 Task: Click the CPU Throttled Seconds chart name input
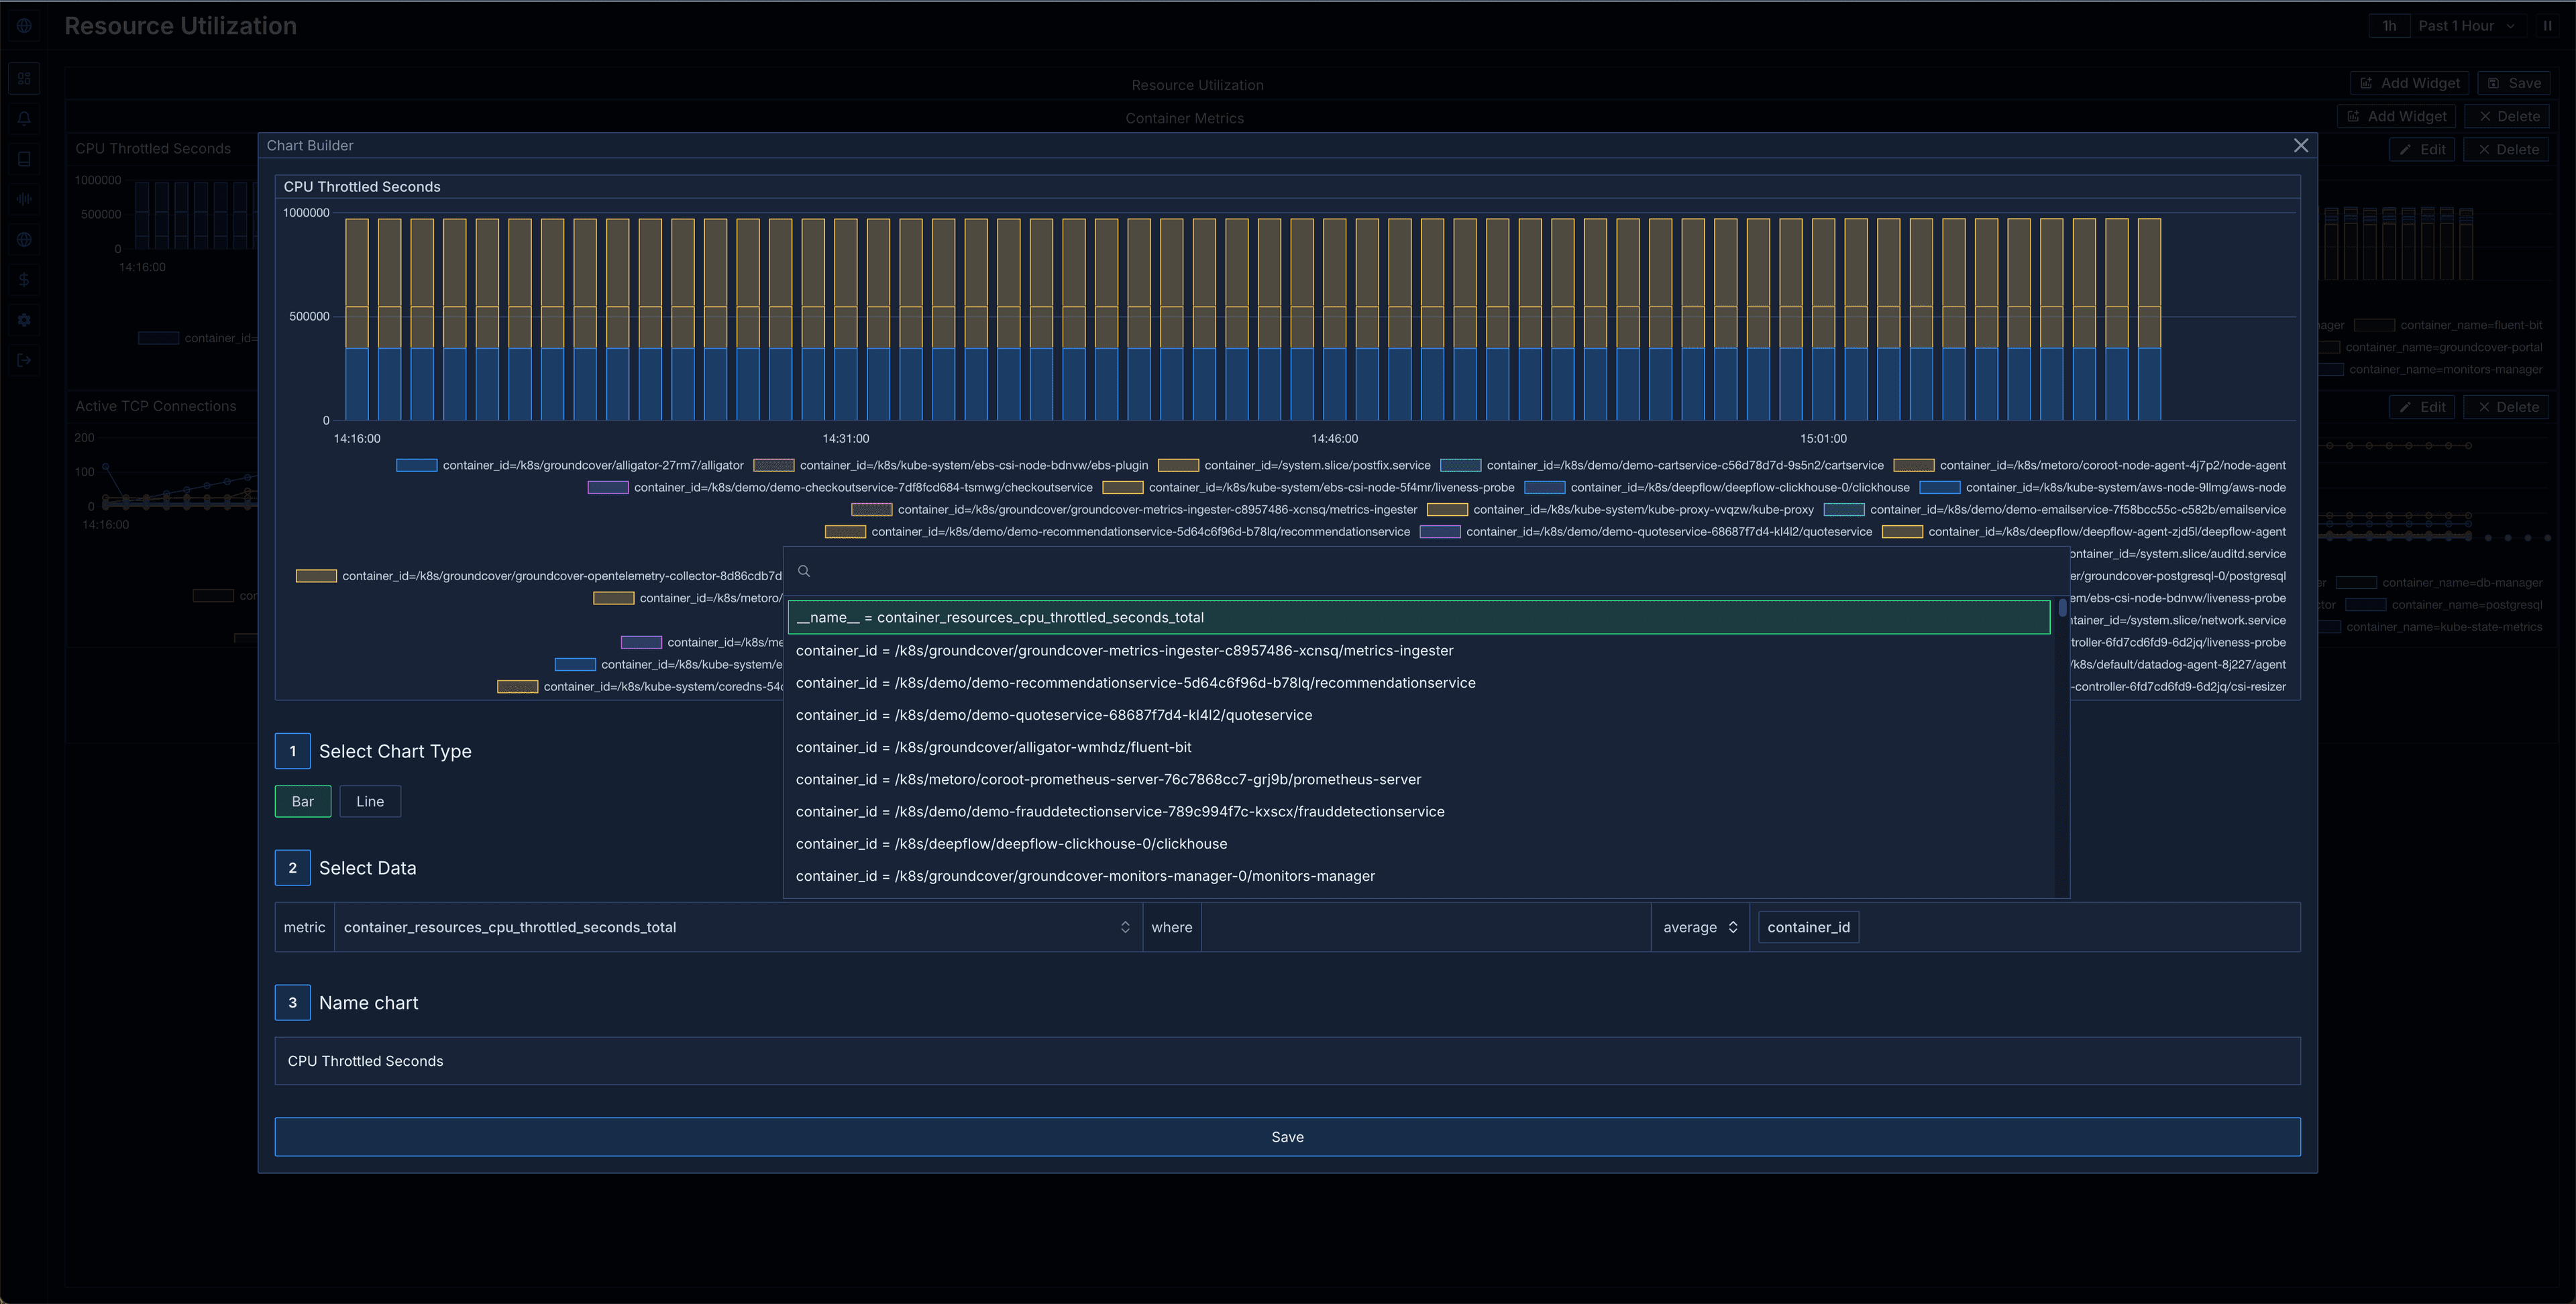tap(1287, 1061)
